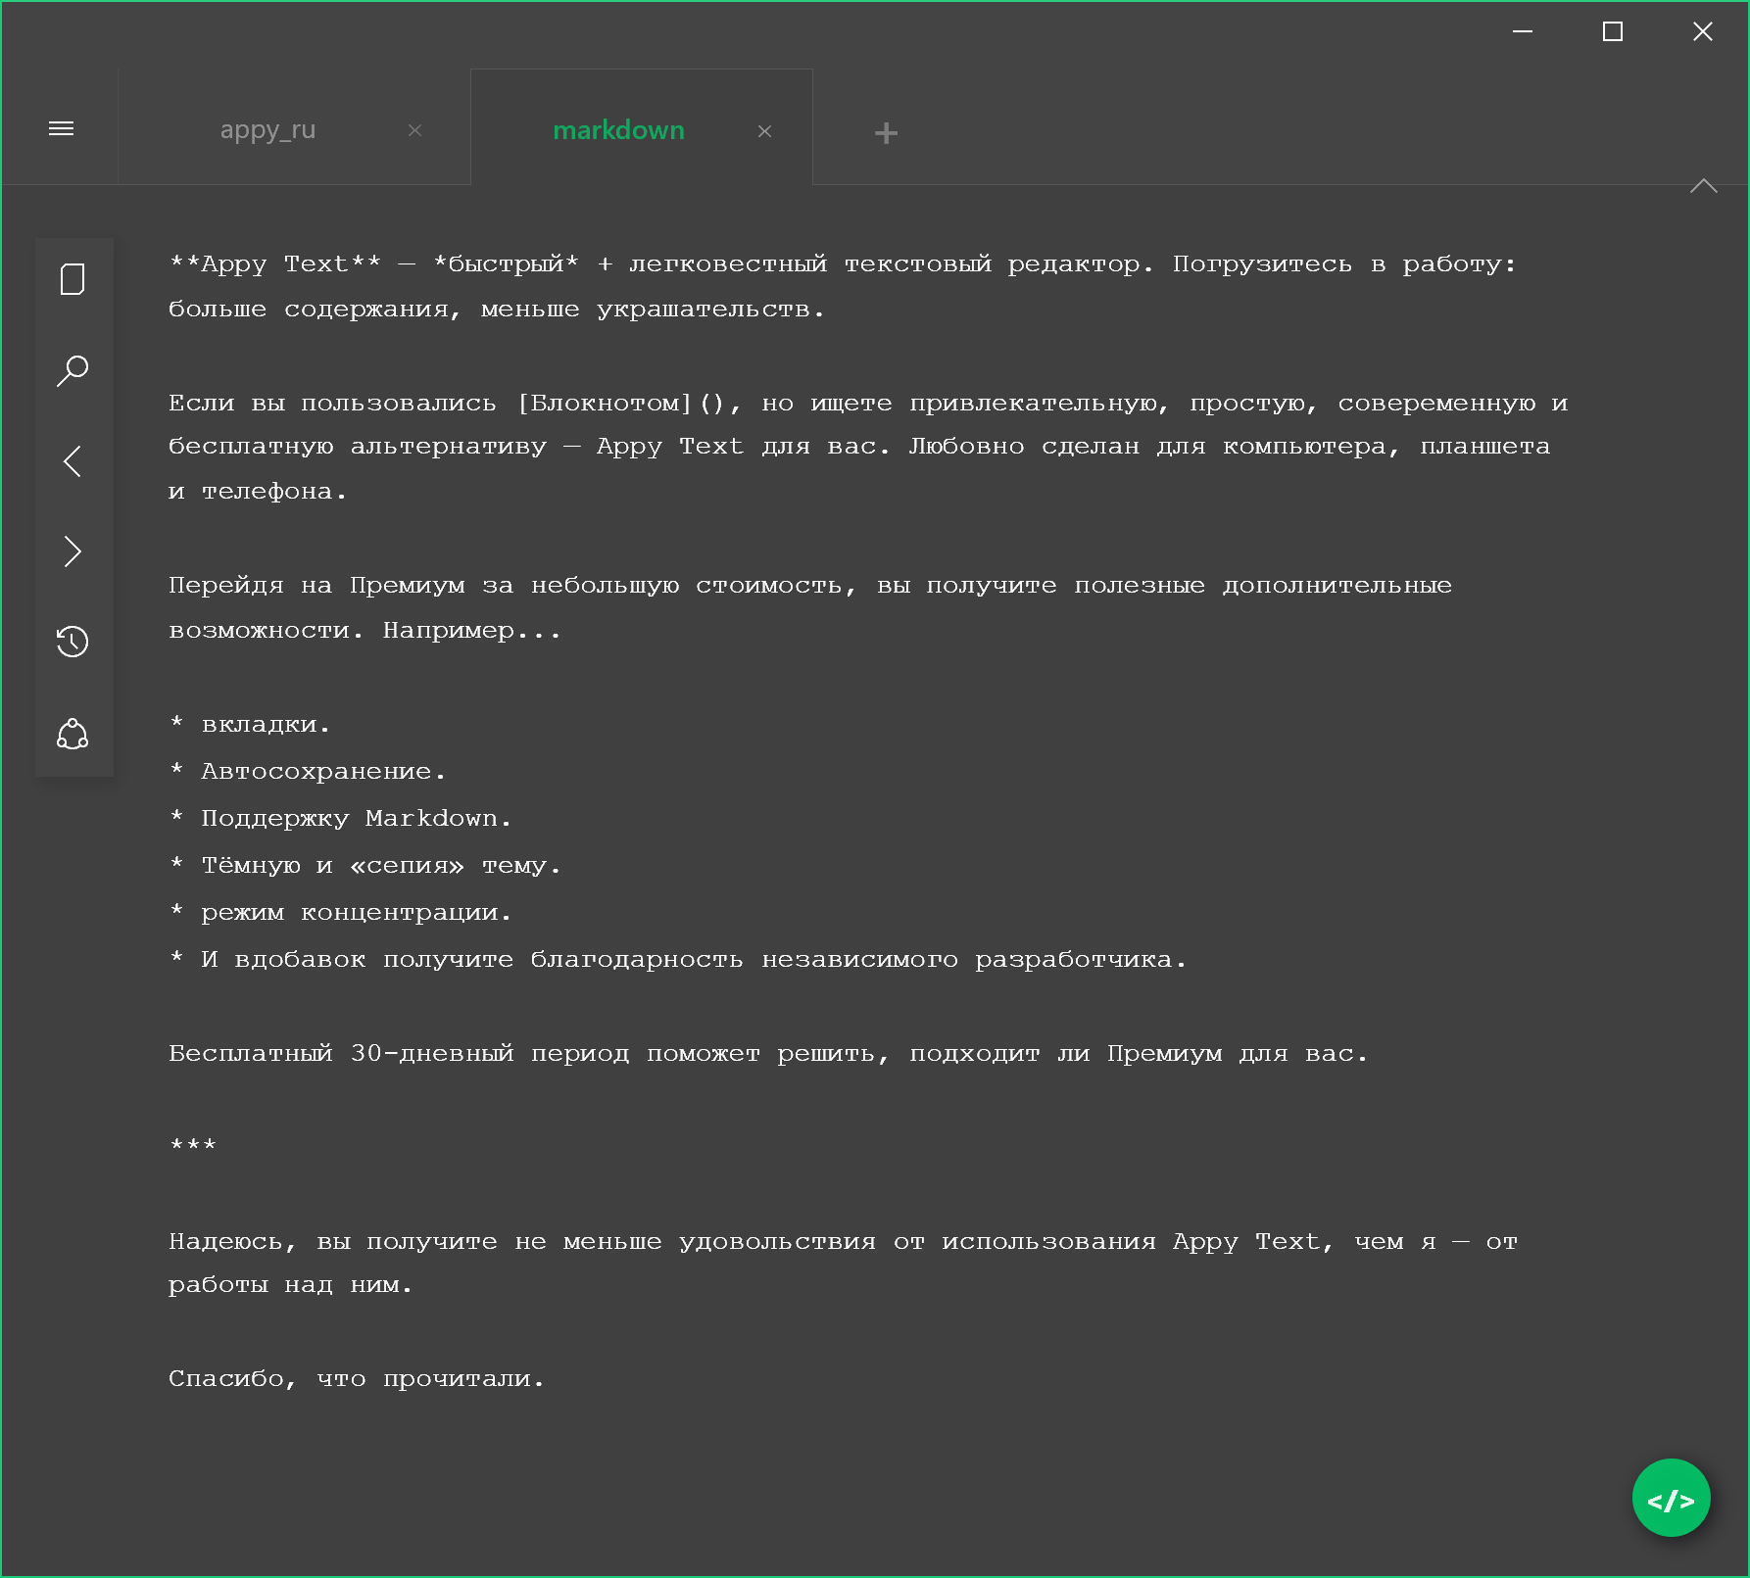1750x1578 pixels.
Task: Click the word '*быстрый*' in first line
Action: pos(506,264)
